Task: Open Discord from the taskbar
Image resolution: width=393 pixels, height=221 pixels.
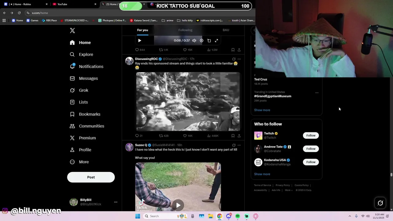Action: [229, 216]
